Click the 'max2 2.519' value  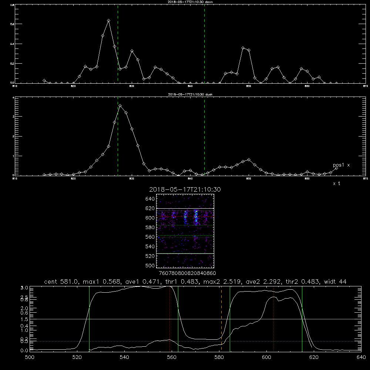(x=222, y=282)
